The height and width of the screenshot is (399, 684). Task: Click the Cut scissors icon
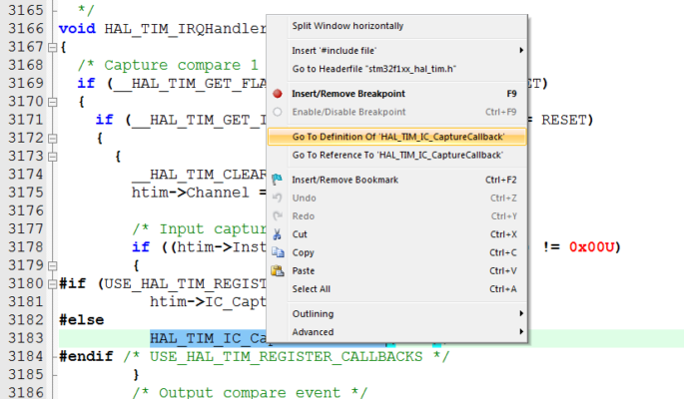(278, 234)
